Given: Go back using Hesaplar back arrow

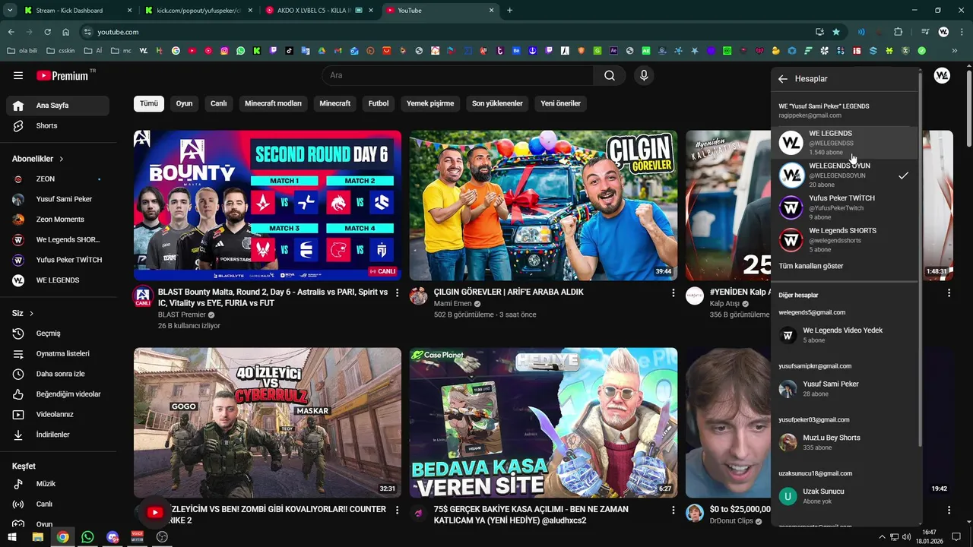Looking at the screenshot, I should tap(783, 79).
